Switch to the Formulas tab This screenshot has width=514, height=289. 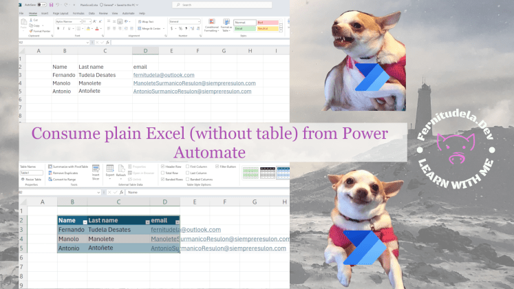[x=78, y=14]
